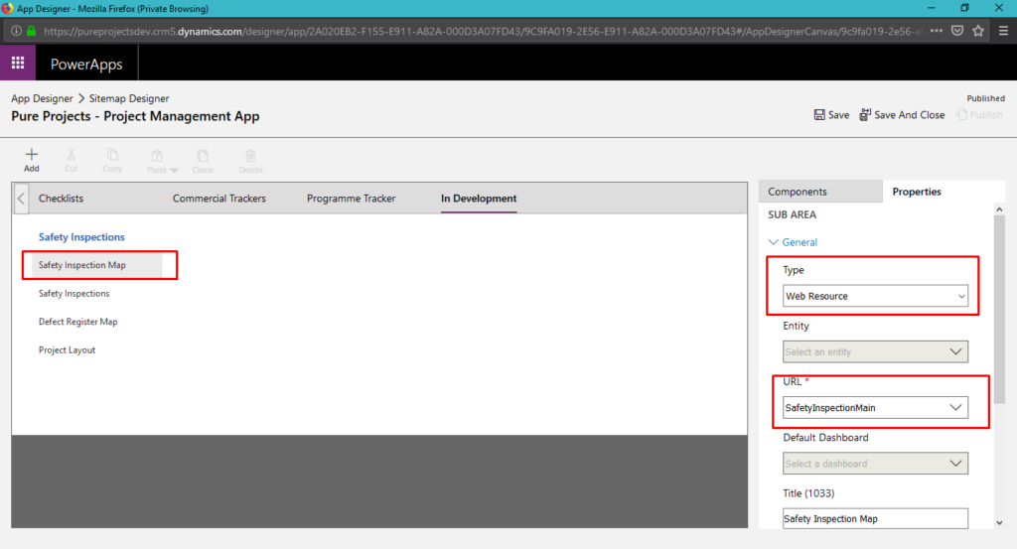
Task: Select the Project Layout subarea
Action: (67, 350)
